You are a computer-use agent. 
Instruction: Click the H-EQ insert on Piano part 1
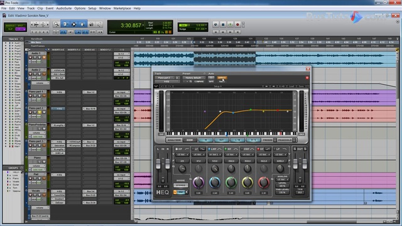[x=58, y=92]
